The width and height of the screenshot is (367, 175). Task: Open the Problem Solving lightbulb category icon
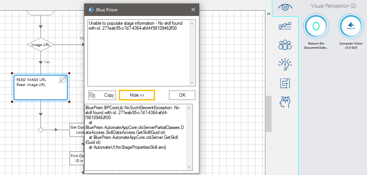285,64
